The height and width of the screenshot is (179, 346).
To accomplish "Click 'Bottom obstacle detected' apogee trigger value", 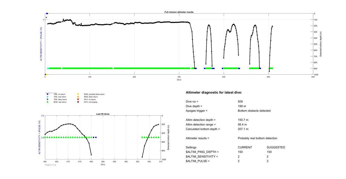I will click(x=254, y=111).
